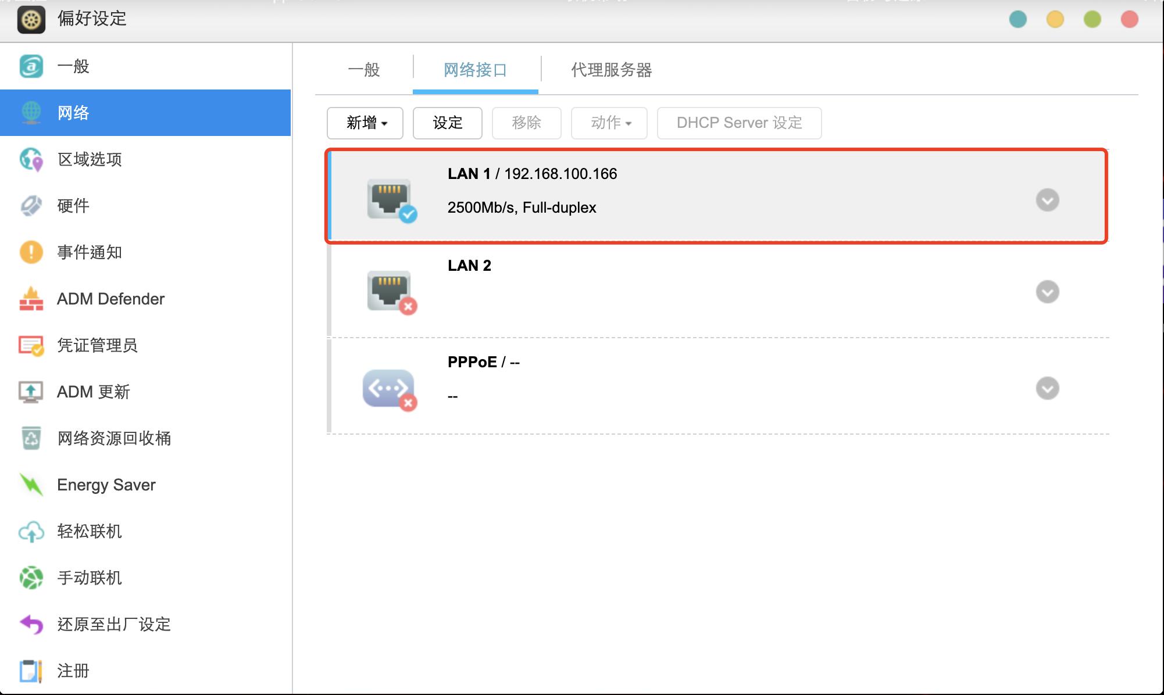The width and height of the screenshot is (1164, 695).
Task: Select ADM 更新 in sidebar
Action: (93, 392)
